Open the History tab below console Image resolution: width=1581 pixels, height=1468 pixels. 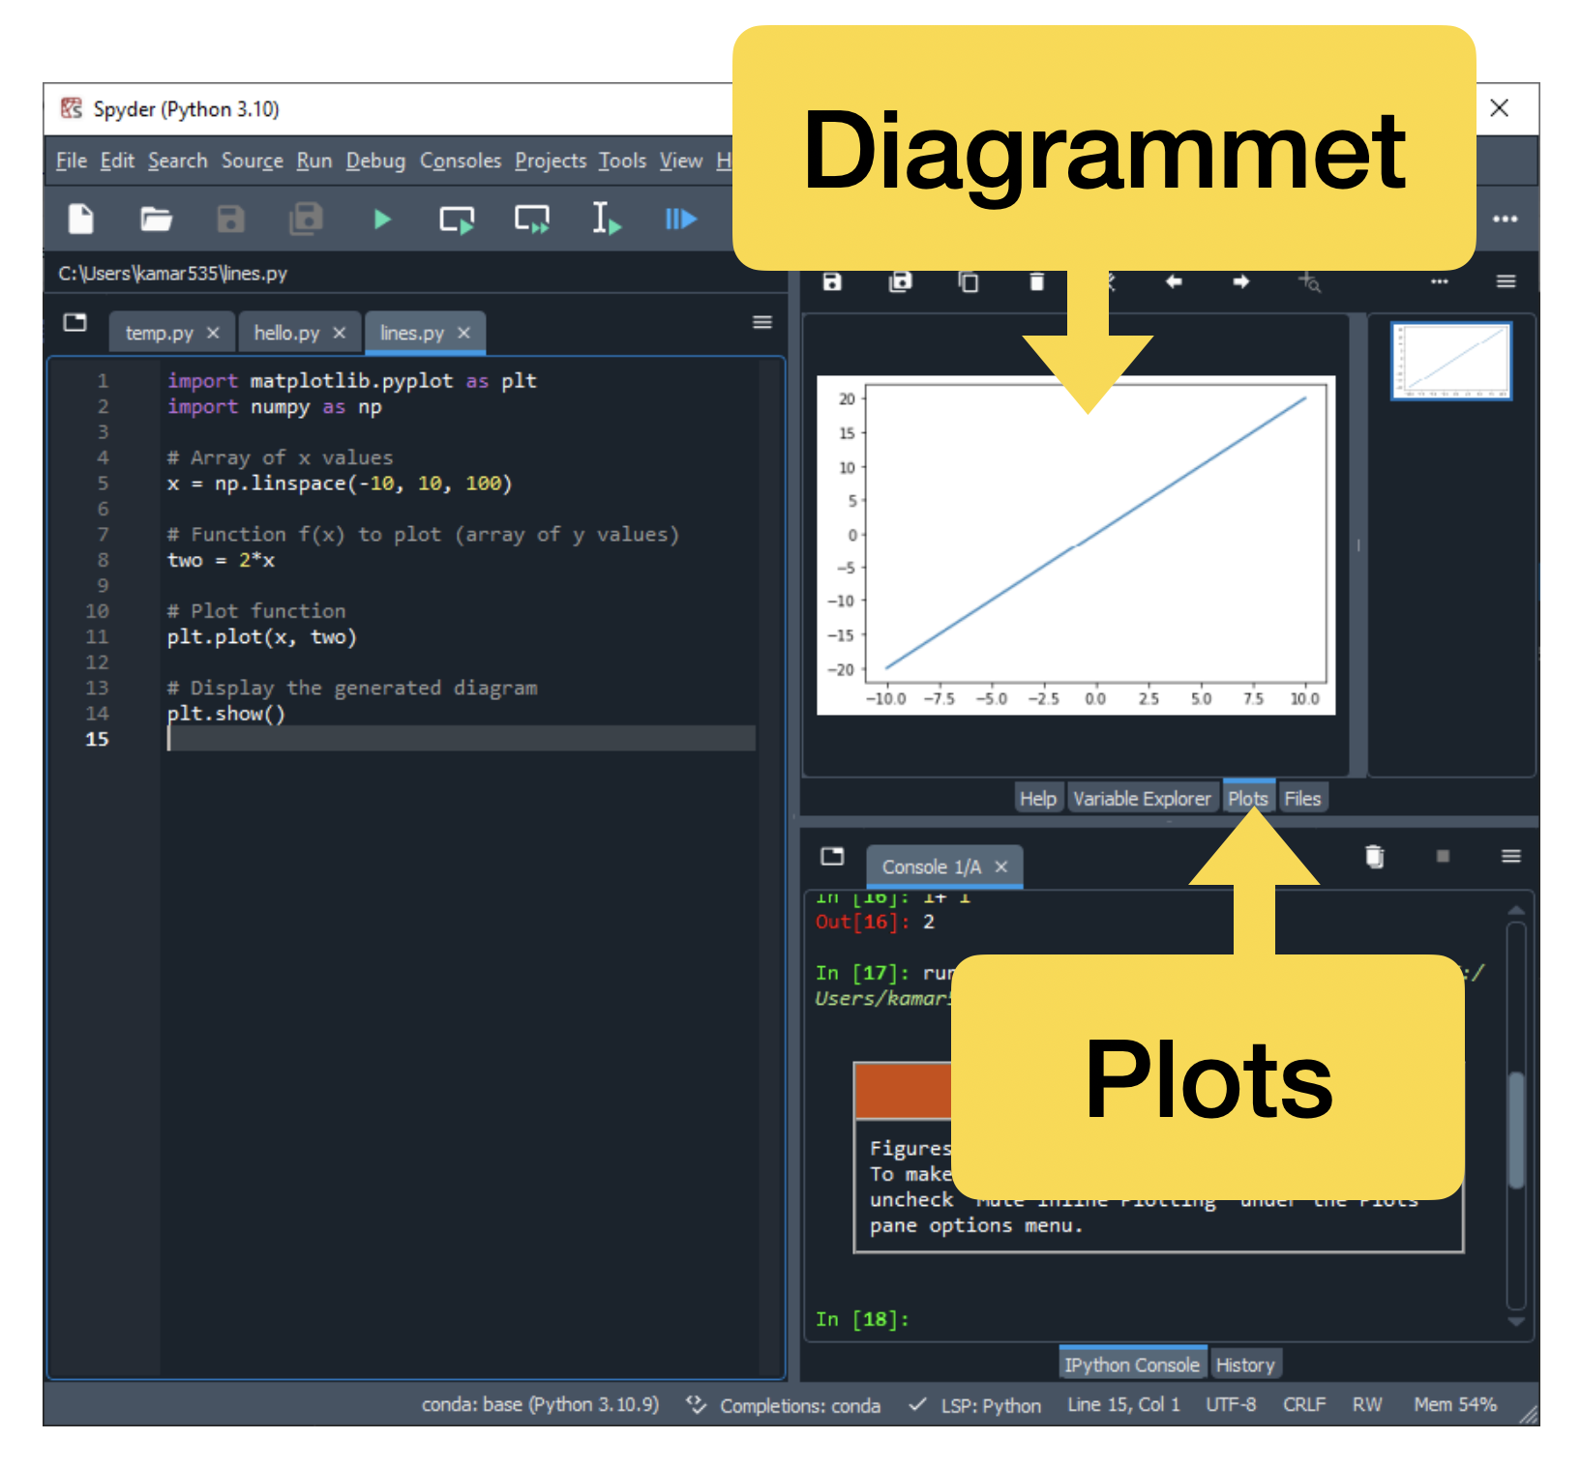1245,1365
